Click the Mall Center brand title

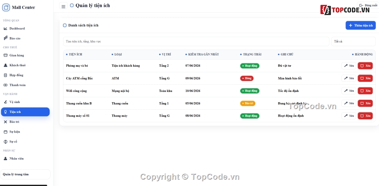(24, 8)
